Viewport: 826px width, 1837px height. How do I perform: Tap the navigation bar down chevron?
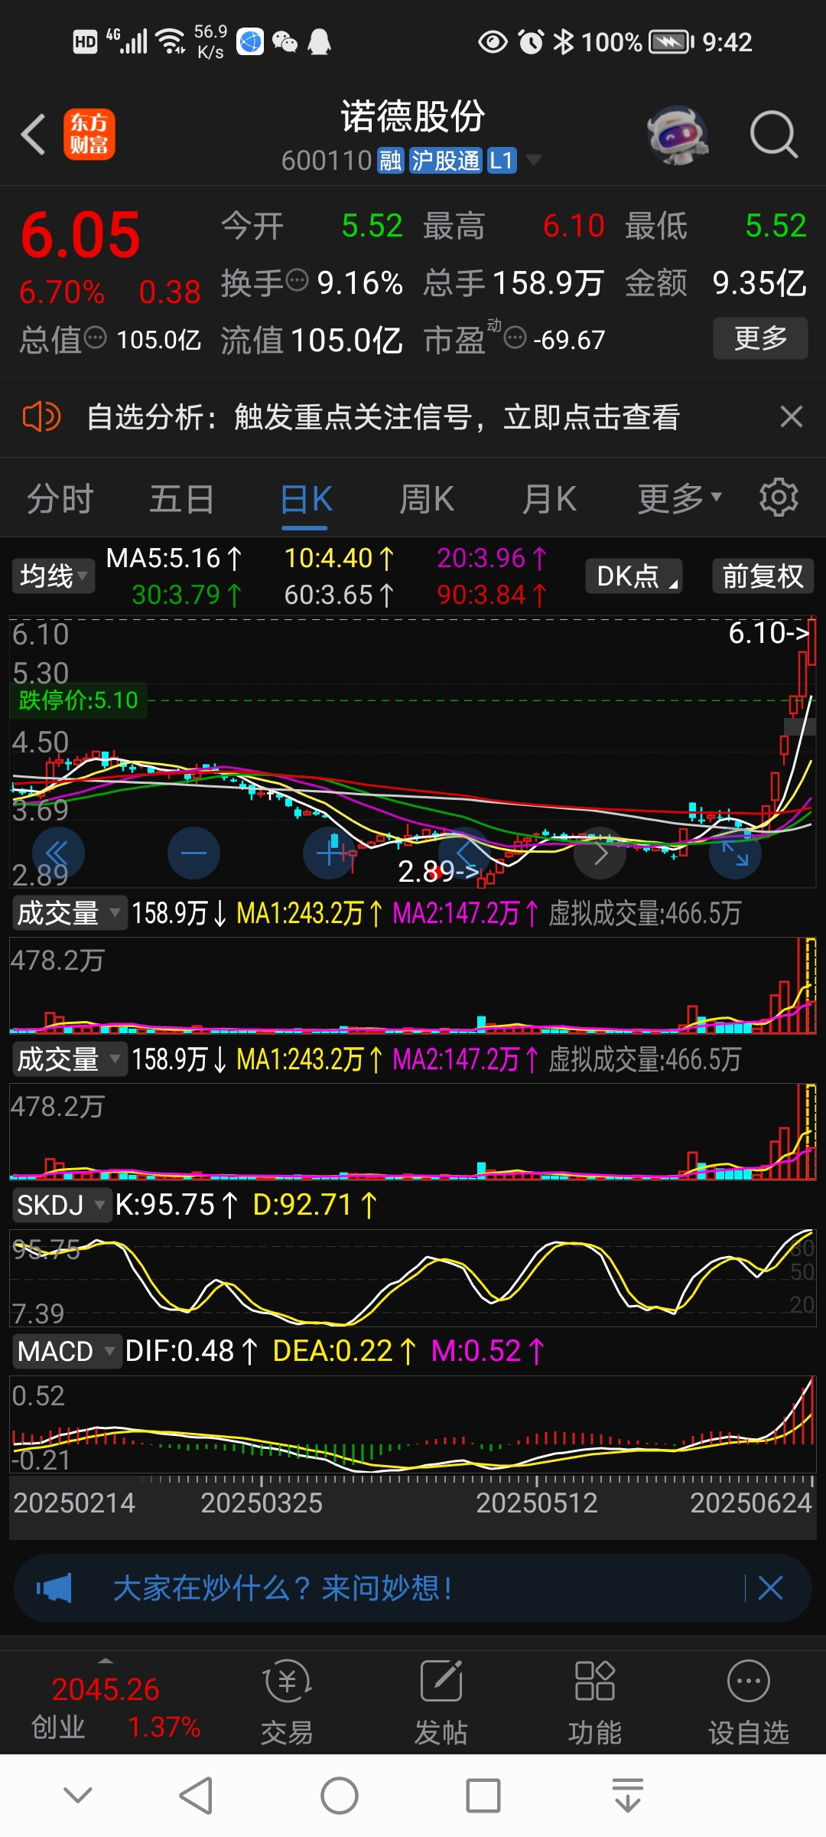tap(78, 1795)
